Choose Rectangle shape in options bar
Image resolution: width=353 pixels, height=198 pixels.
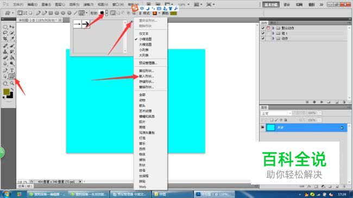(x=51, y=13)
